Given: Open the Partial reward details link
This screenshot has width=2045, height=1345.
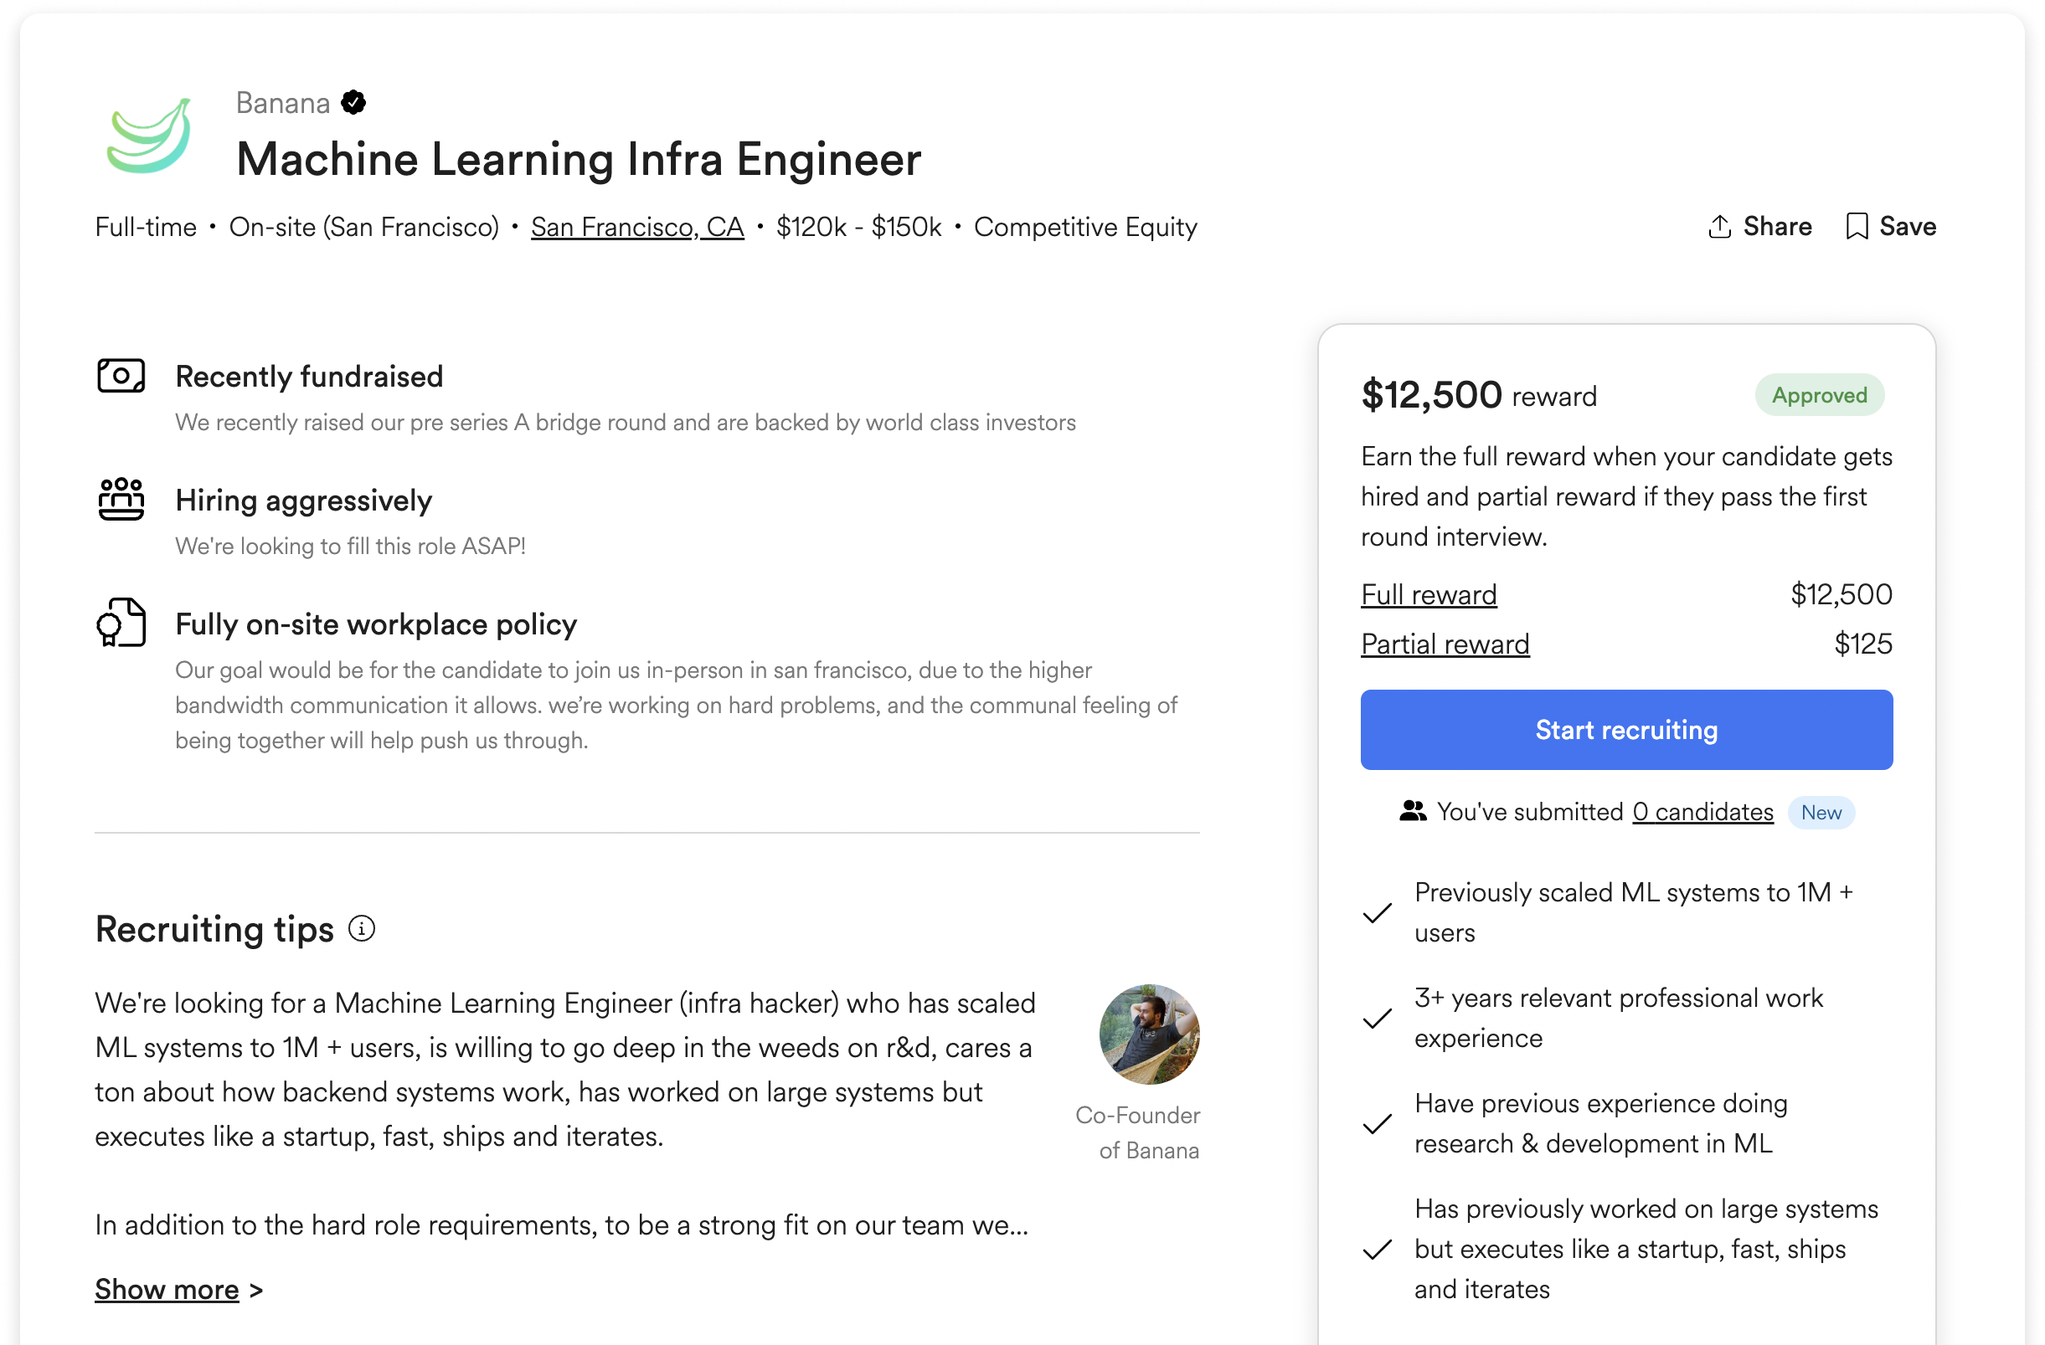Looking at the screenshot, I should (1445, 644).
